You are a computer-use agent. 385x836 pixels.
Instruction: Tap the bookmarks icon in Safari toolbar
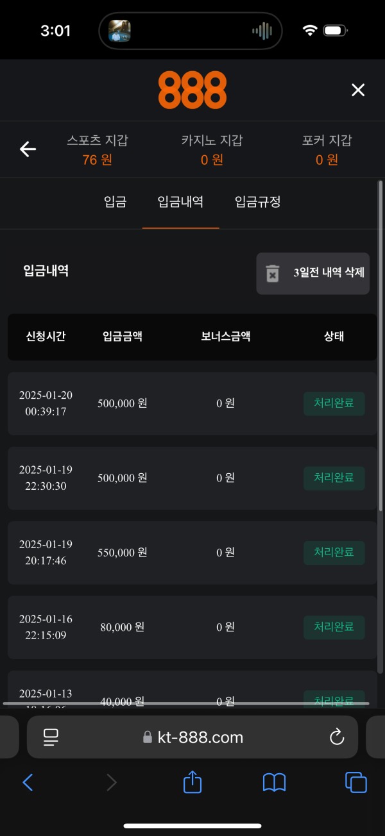(273, 782)
